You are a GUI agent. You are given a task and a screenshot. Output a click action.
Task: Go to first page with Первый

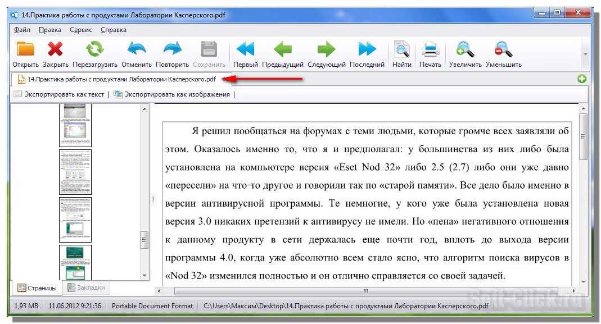click(245, 50)
